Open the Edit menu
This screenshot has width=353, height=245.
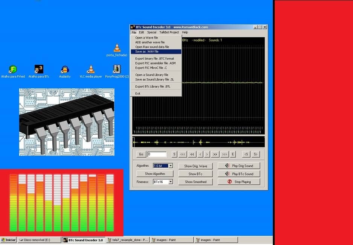click(142, 32)
